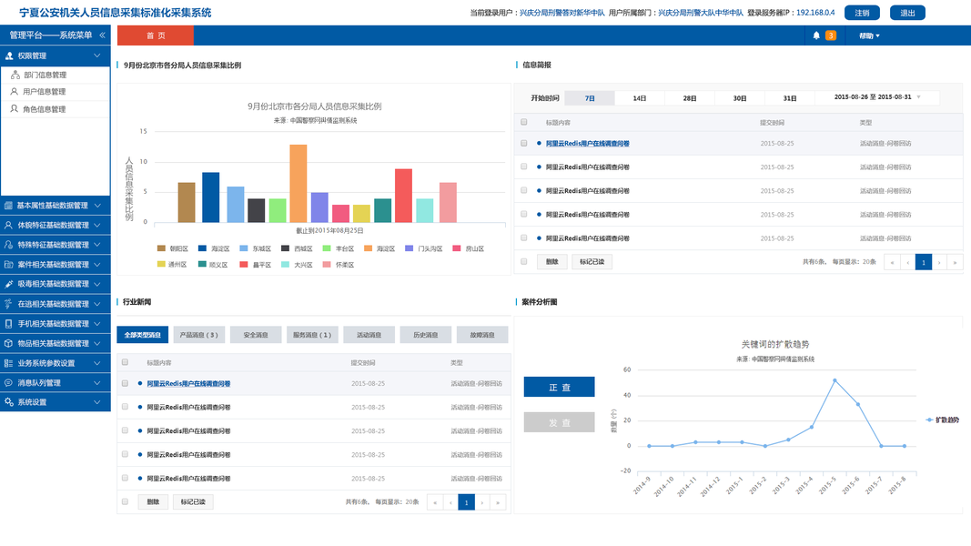This screenshot has width=971, height=546.
Task: Tick the checkbox of second 信息简报 row
Action: click(524, 167)
